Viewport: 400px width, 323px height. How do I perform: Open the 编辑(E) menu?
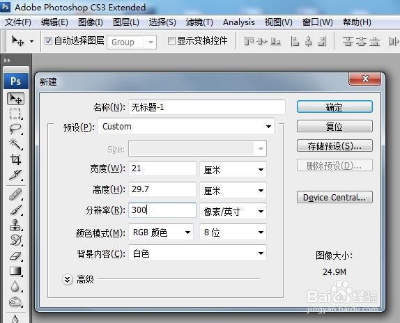(54, 22)
